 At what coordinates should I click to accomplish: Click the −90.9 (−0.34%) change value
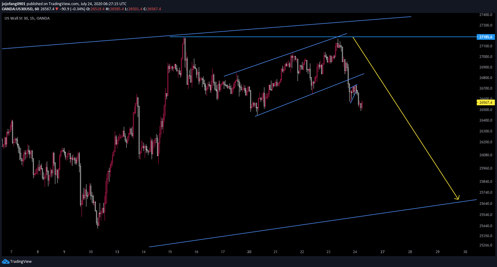pos(72,9)
